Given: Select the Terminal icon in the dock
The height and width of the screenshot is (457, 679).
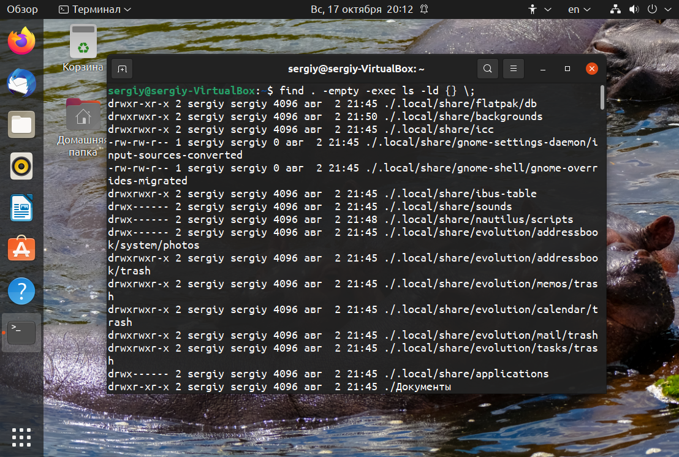Looking at the screenshot, I should tap(21, 333).
